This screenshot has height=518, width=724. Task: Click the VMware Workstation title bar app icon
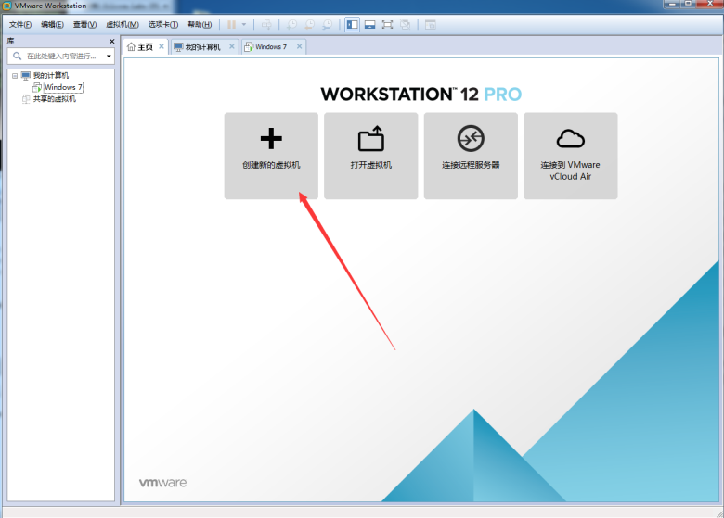coord(7,6)
